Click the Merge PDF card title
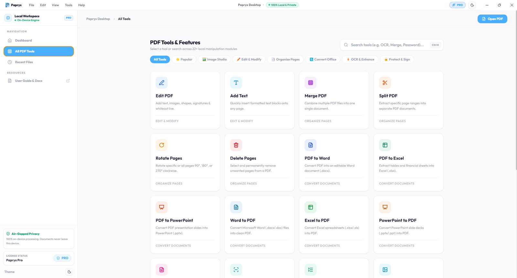 [315, 96]
